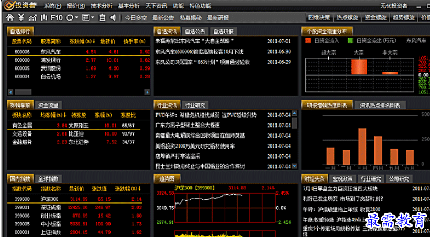Click the 趋势螺旋 button

point(403,18)
